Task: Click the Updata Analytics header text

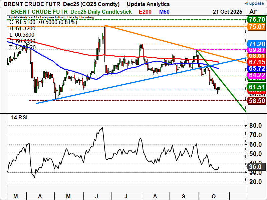Action: pyautogui.click(x=148, y=4)
